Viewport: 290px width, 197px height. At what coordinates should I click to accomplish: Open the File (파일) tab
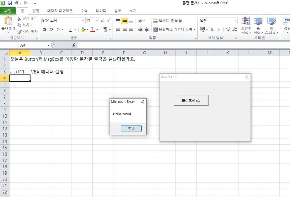(x=8, y=11)
